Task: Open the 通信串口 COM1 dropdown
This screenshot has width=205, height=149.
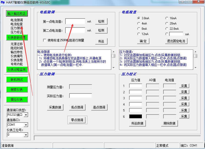Action: click(26, 125)
